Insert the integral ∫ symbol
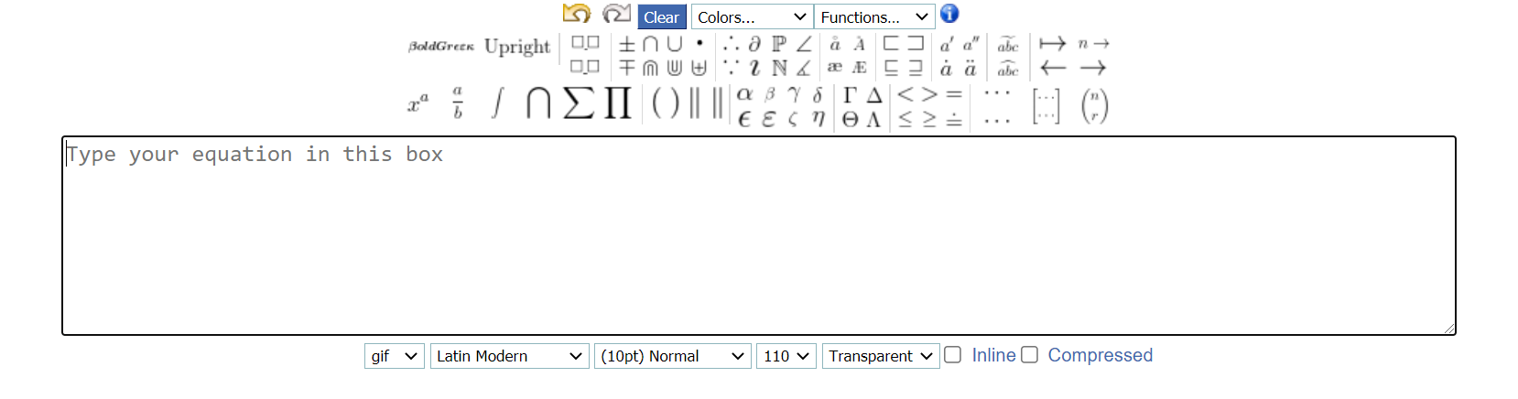Image resolution: width=1518 pixels, height=399 pixels. click(x=497, y=102)
